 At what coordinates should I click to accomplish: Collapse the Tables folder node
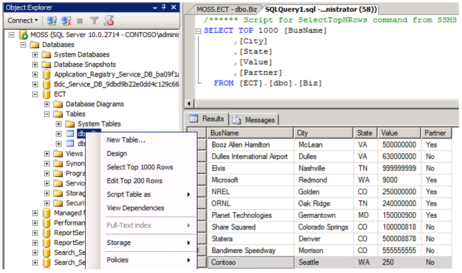click(x=47, y=114)
